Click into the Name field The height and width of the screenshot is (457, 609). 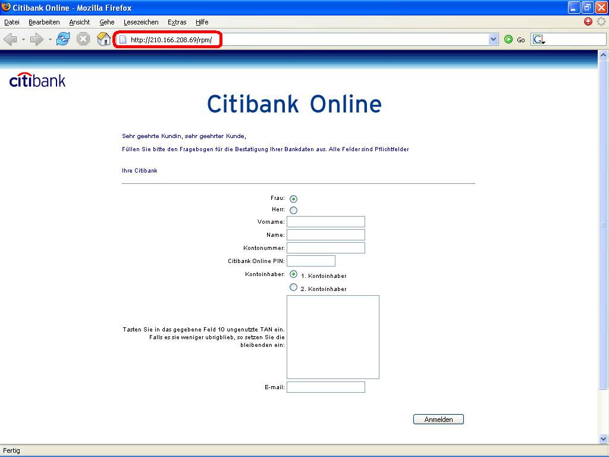point(326,234)
